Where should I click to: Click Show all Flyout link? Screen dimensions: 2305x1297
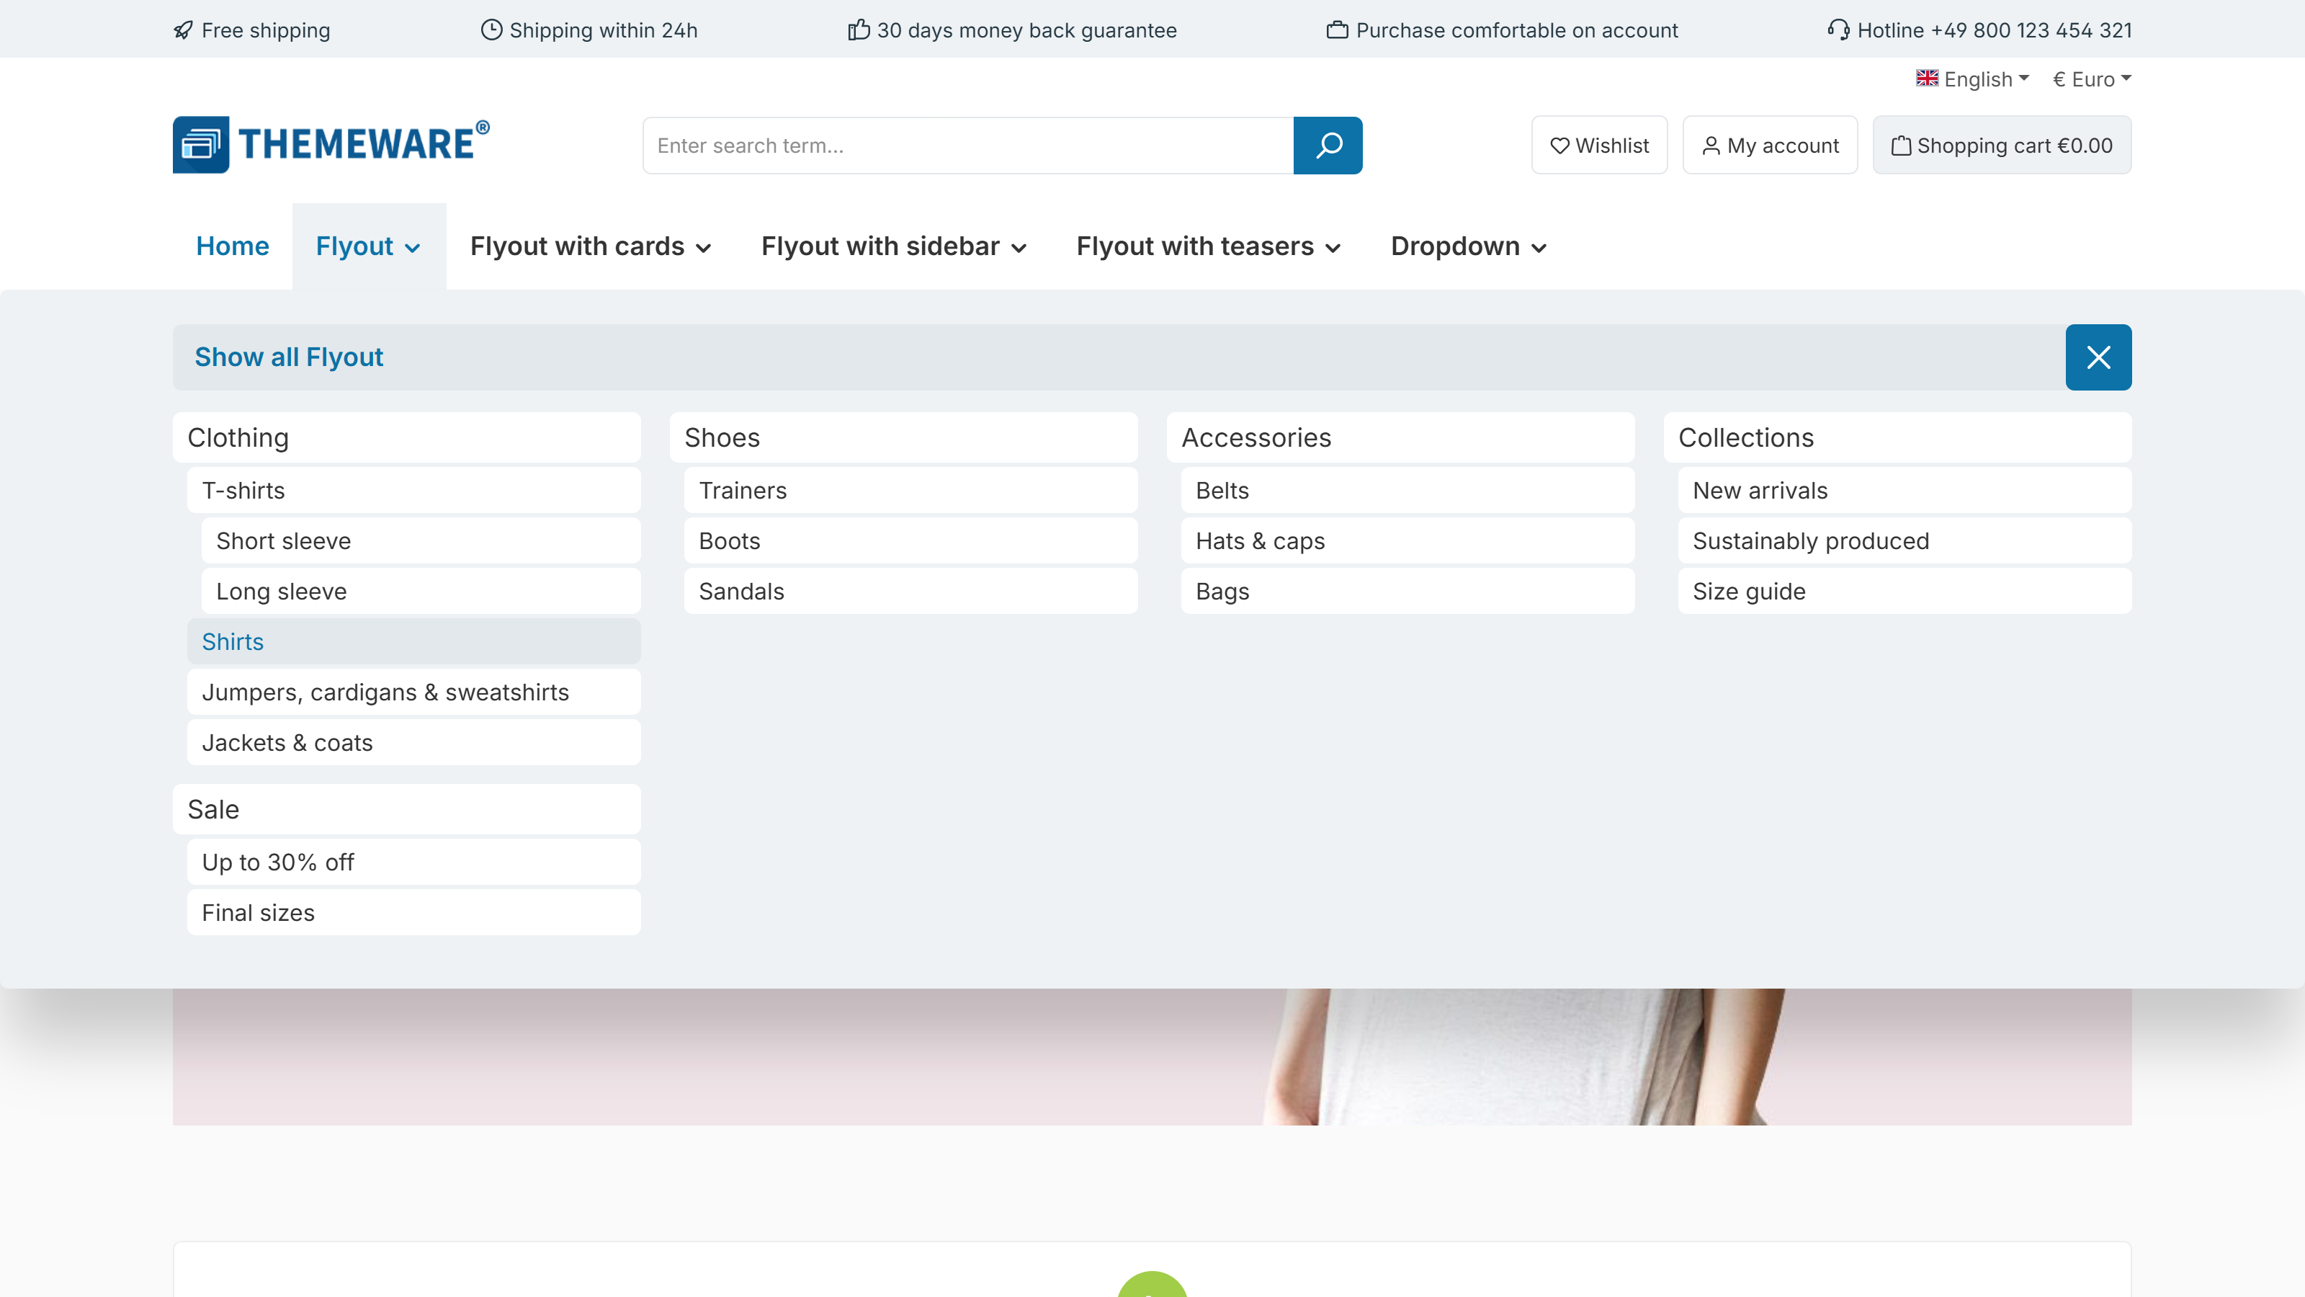click(288, 357)
